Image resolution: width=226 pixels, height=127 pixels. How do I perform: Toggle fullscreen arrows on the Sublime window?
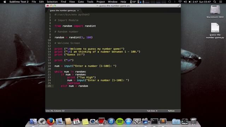pyautogui.click(x=179, y=6)
